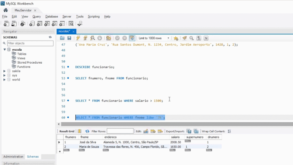Select Views under escola
Viewport: 293px width, 165px height.
click(x=21, y=58)
